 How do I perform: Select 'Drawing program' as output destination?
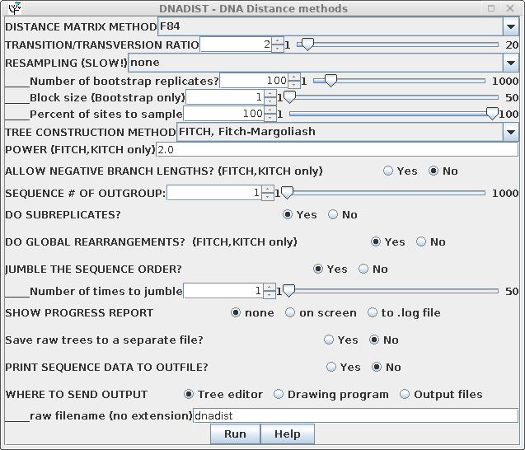coord(279,395)
